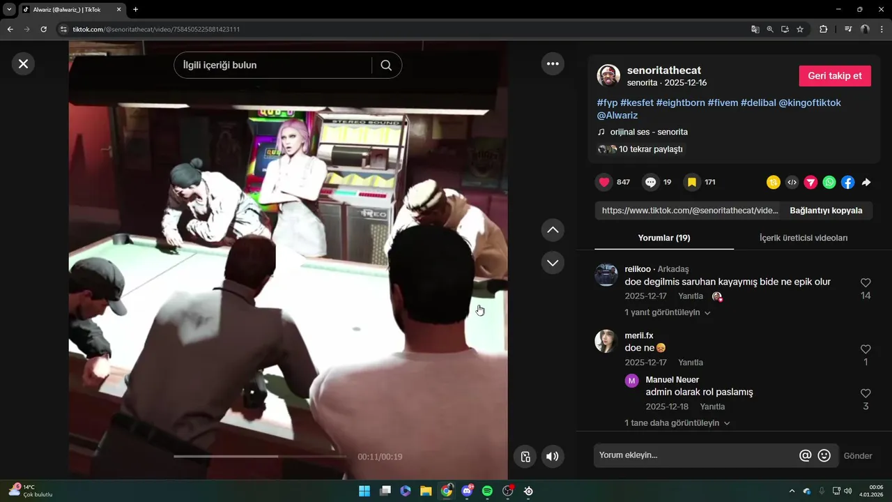View 10 tekrar paylaştı reposters
892x502 pixels.
click(x=641, y=149)
